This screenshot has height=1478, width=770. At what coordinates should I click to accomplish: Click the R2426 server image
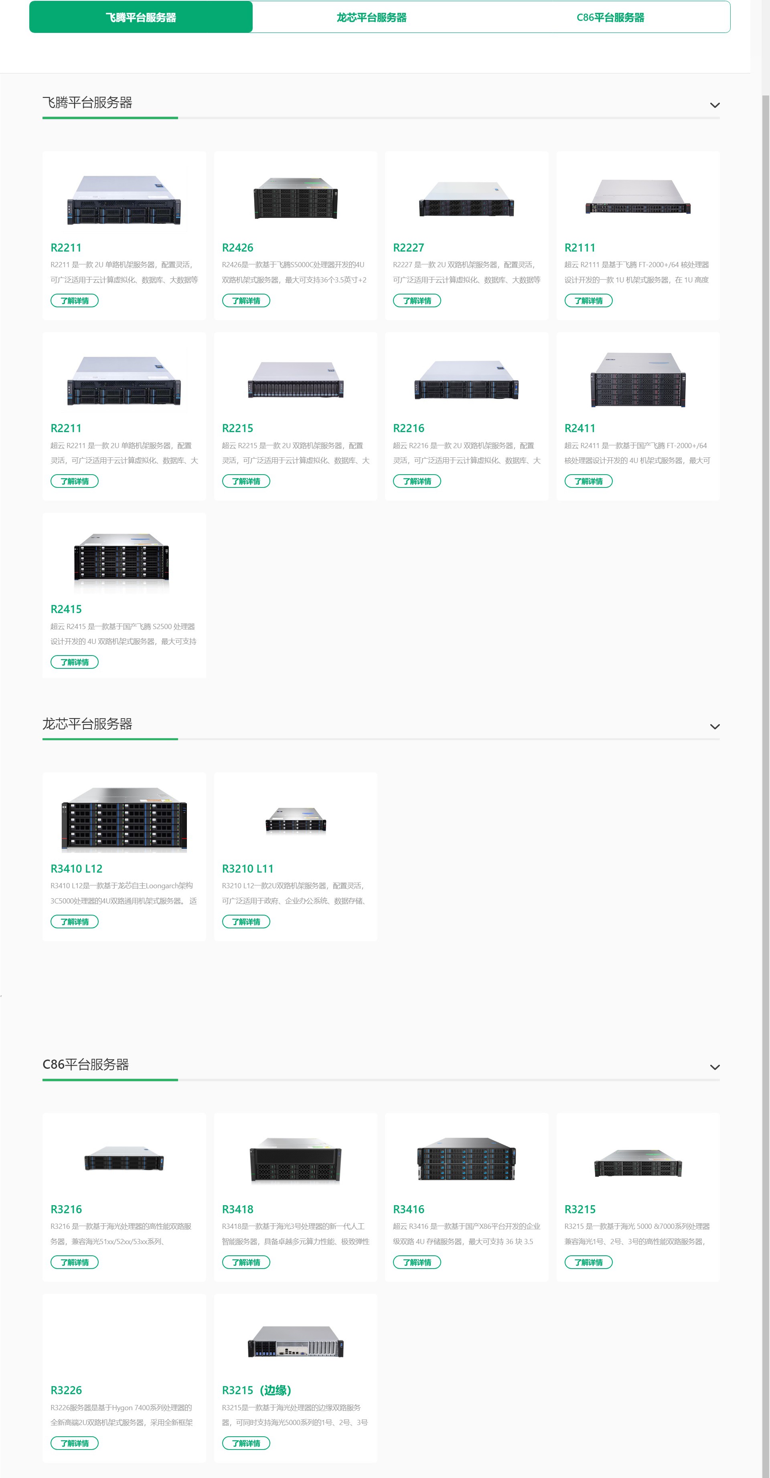295,198
